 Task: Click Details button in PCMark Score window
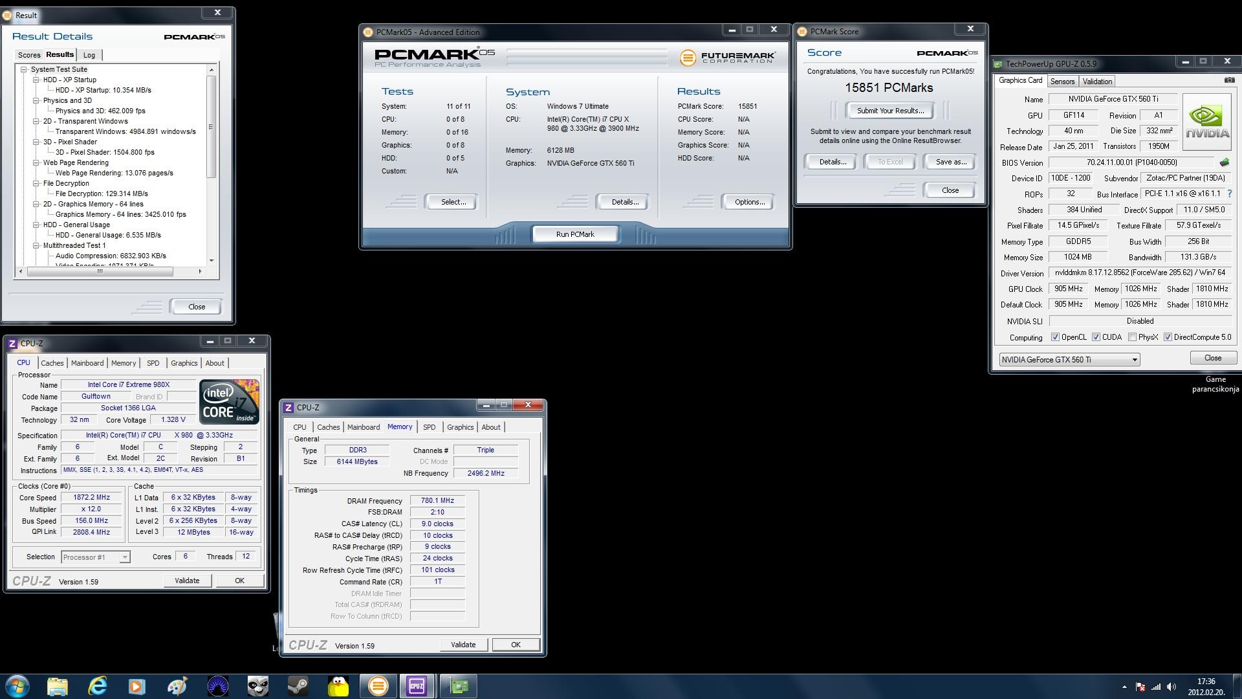click(x=832, y=162)
